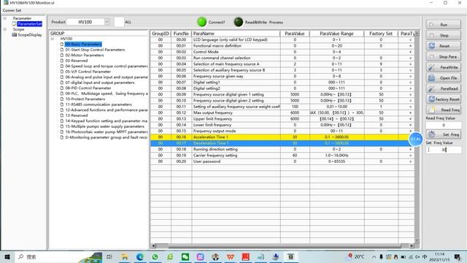Click page icon beside 03-Reserved

pos(62,61)
